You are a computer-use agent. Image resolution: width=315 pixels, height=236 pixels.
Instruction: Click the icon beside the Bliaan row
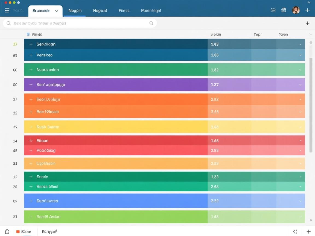[x=31, y=141]
